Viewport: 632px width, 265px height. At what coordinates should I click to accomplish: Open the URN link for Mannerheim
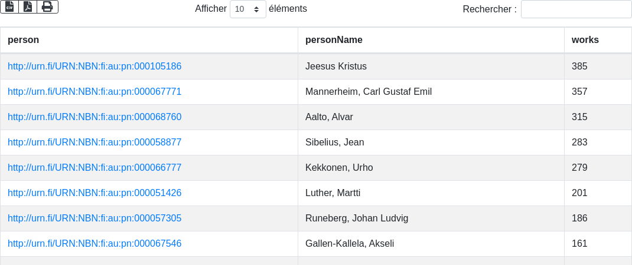click(95, 92)
